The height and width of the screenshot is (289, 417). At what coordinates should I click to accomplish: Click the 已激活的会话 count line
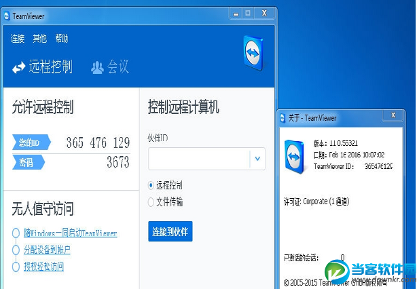[x=314, y=257]
